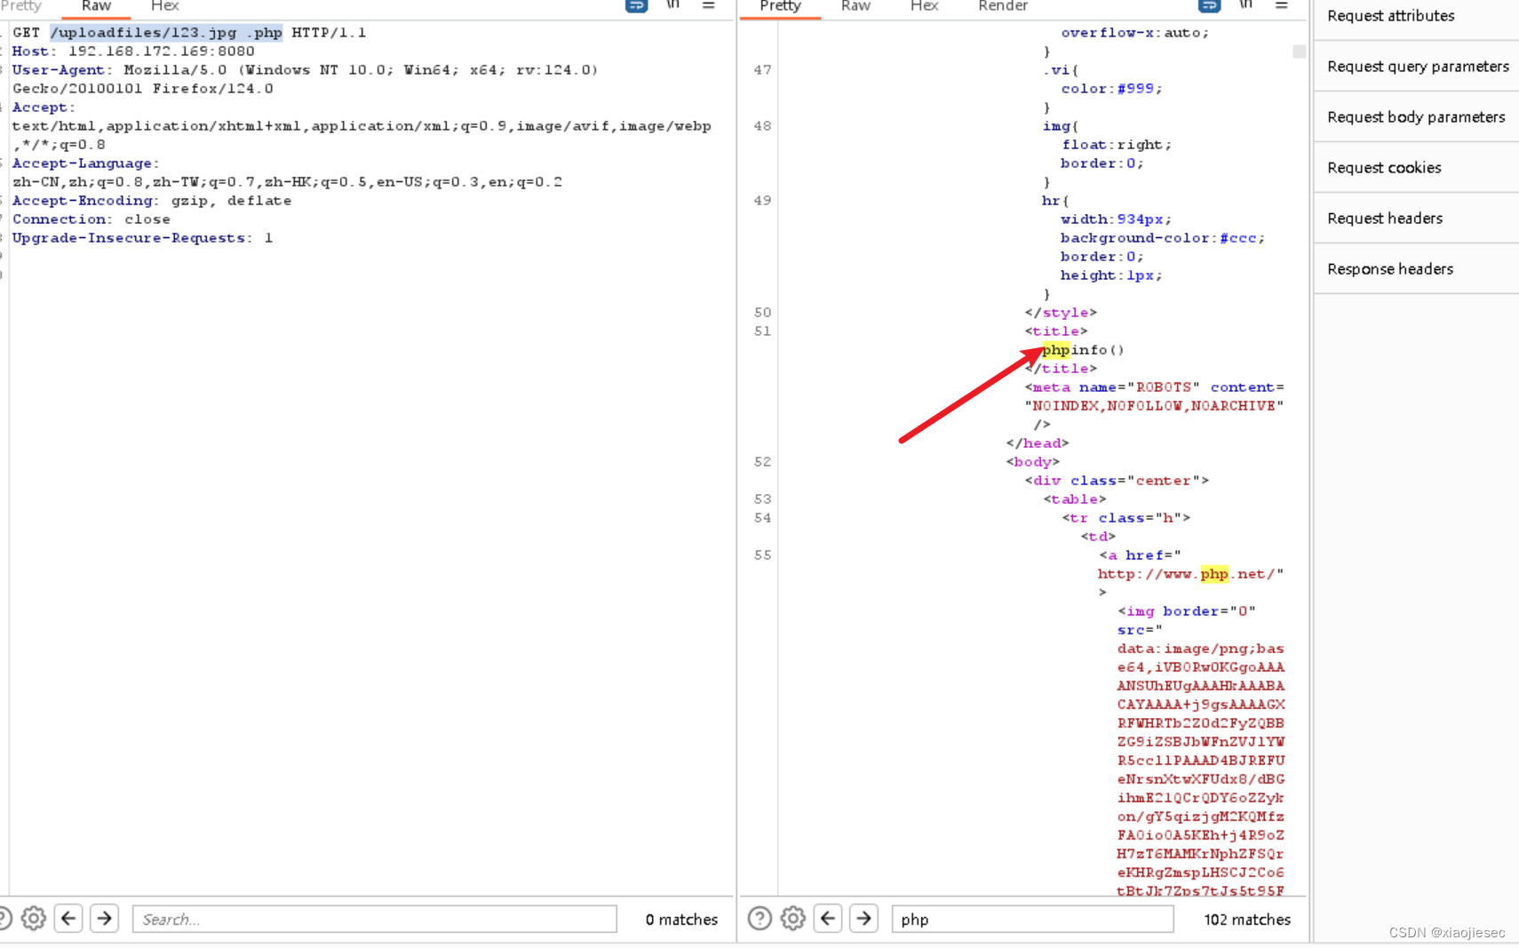Viewport: 1519px width, 948px height.
Task: Toggle non-printable characters in the response view
Action: 1246,6
